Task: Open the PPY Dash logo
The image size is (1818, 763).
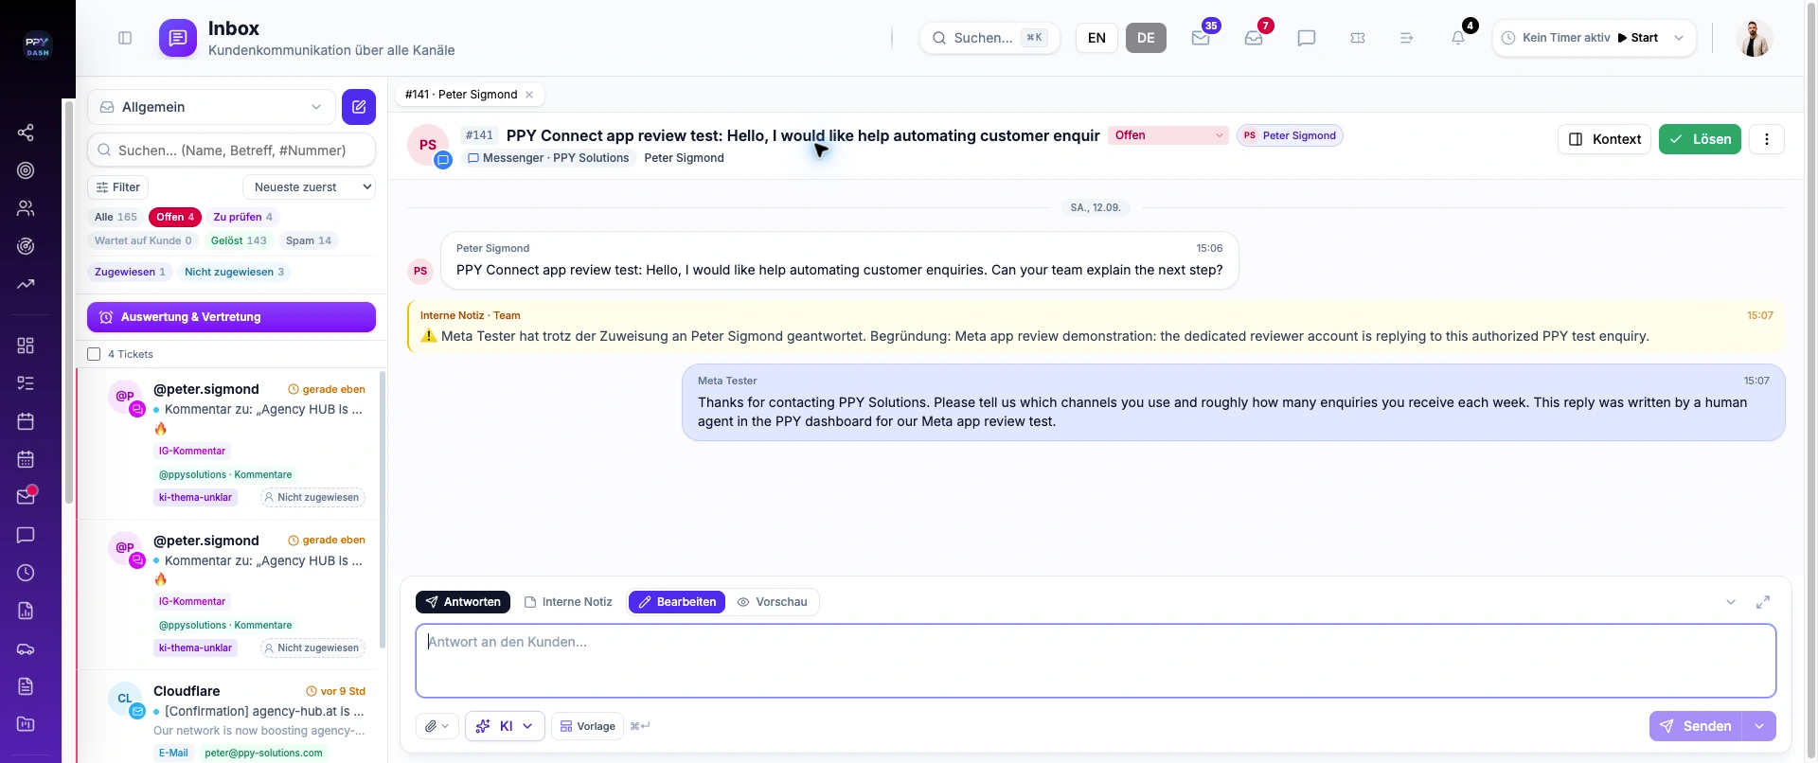Action: coord(38,45)
